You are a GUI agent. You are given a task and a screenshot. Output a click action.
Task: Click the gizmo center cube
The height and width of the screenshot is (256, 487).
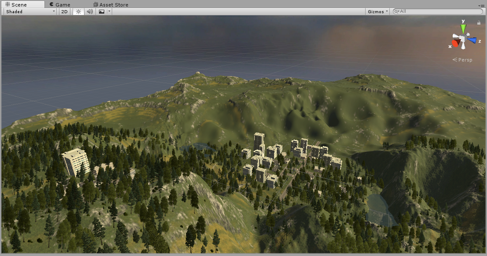click(x=463, y=39)
